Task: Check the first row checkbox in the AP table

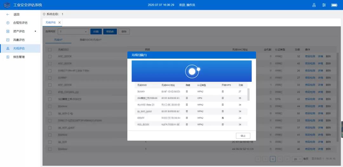Action: [50, 56]
